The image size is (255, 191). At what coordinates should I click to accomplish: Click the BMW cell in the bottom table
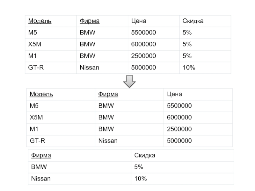39,167
